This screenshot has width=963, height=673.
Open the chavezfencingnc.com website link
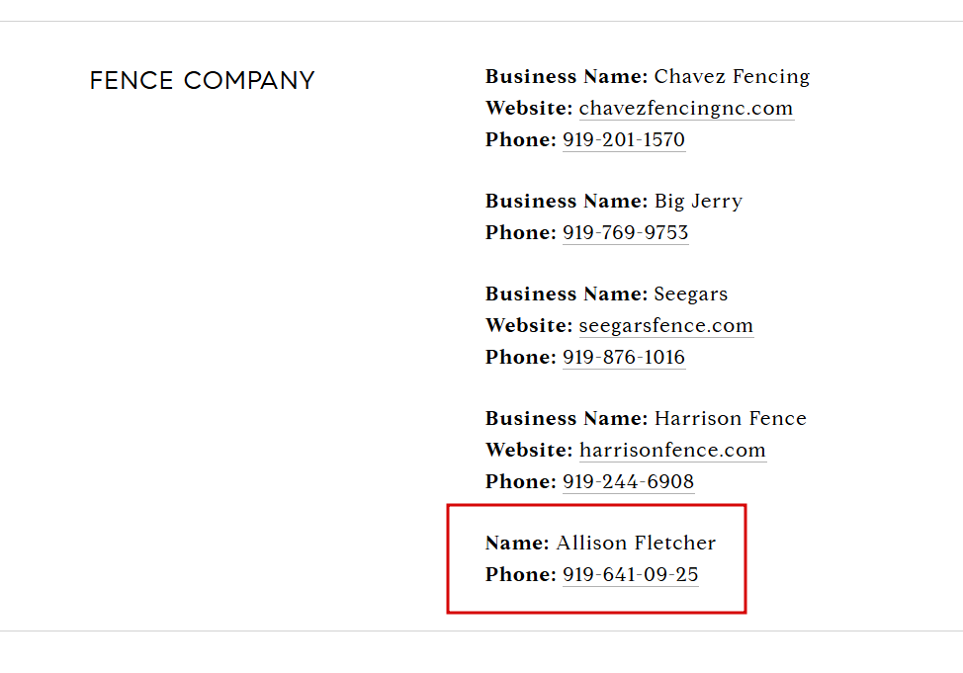coord(686,109)
